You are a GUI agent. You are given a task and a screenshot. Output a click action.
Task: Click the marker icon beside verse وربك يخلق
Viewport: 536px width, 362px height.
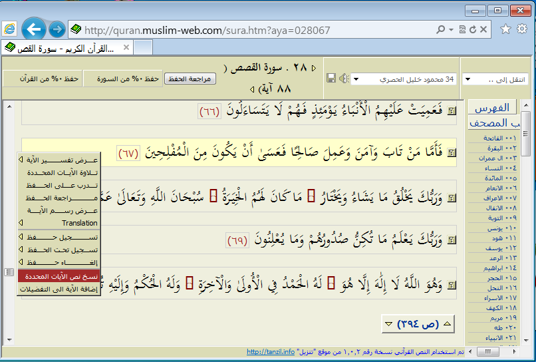tap(452, 198)
